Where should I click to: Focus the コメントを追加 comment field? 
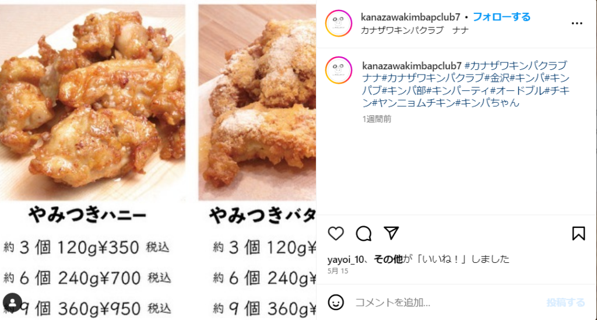[445, 303]
